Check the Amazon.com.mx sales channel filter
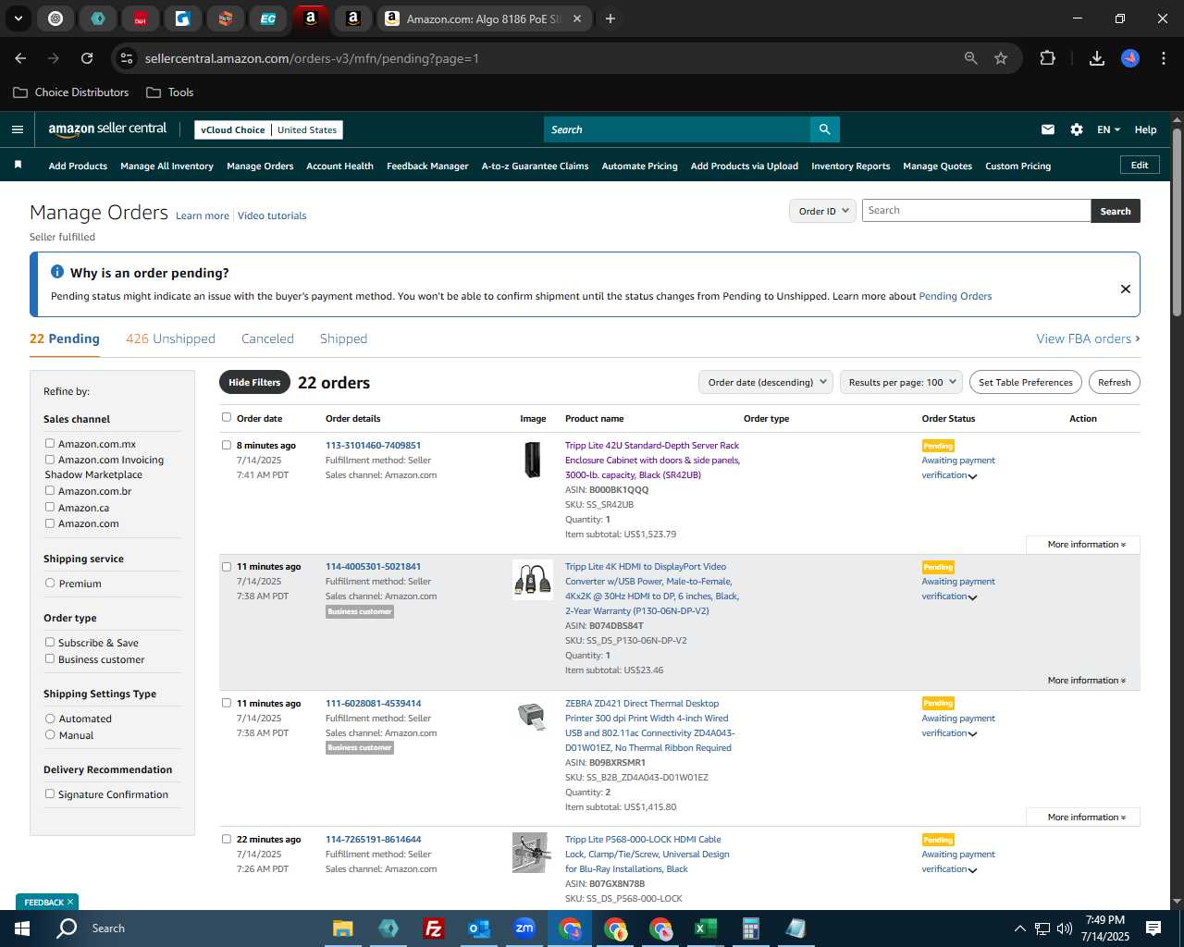Screen dimensions: 1184x947 [50, 443]
